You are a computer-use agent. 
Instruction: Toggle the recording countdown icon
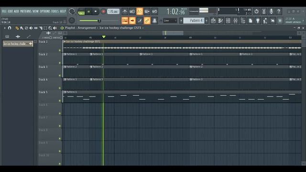tap(140, 11)
